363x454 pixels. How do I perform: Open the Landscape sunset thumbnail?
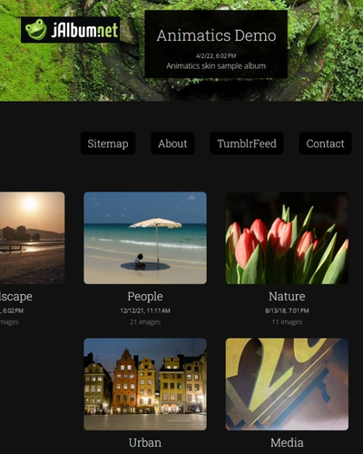point(32,238)
